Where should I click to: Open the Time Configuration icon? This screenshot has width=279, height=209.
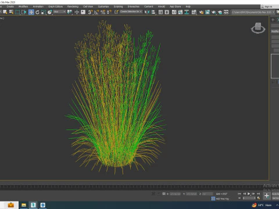pyautogui.click(x=259, y=198)
